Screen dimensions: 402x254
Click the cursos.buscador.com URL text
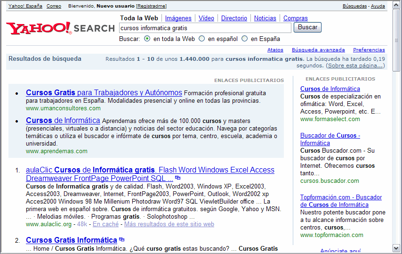pos(330,180)
